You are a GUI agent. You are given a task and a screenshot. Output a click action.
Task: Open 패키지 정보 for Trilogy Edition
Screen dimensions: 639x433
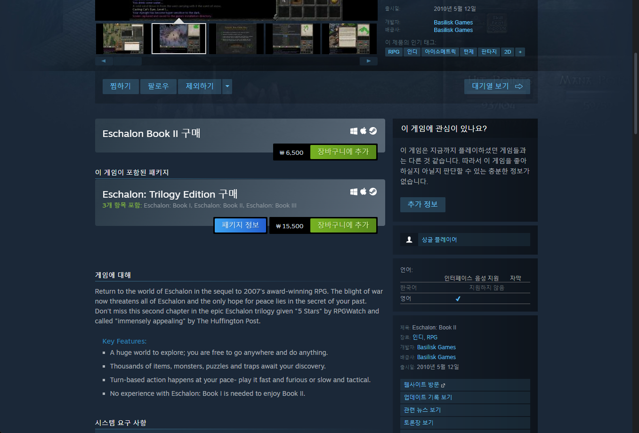(241, 225)
